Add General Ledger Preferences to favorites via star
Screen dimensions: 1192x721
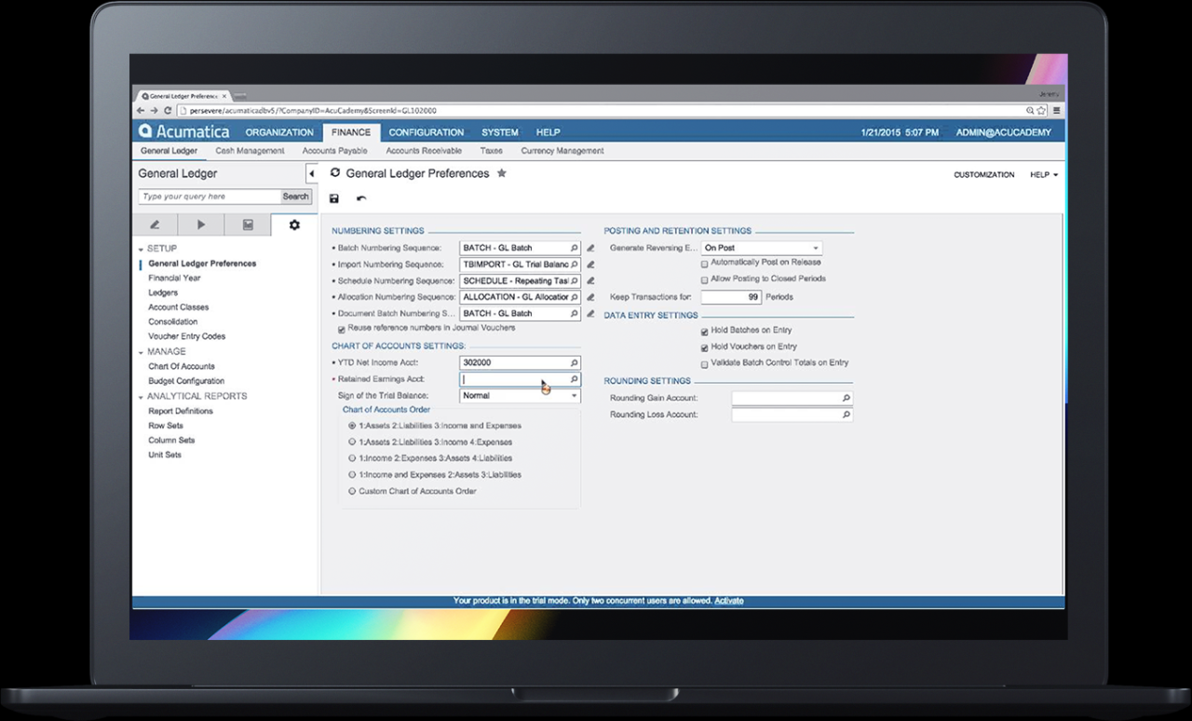pos(502,173)
